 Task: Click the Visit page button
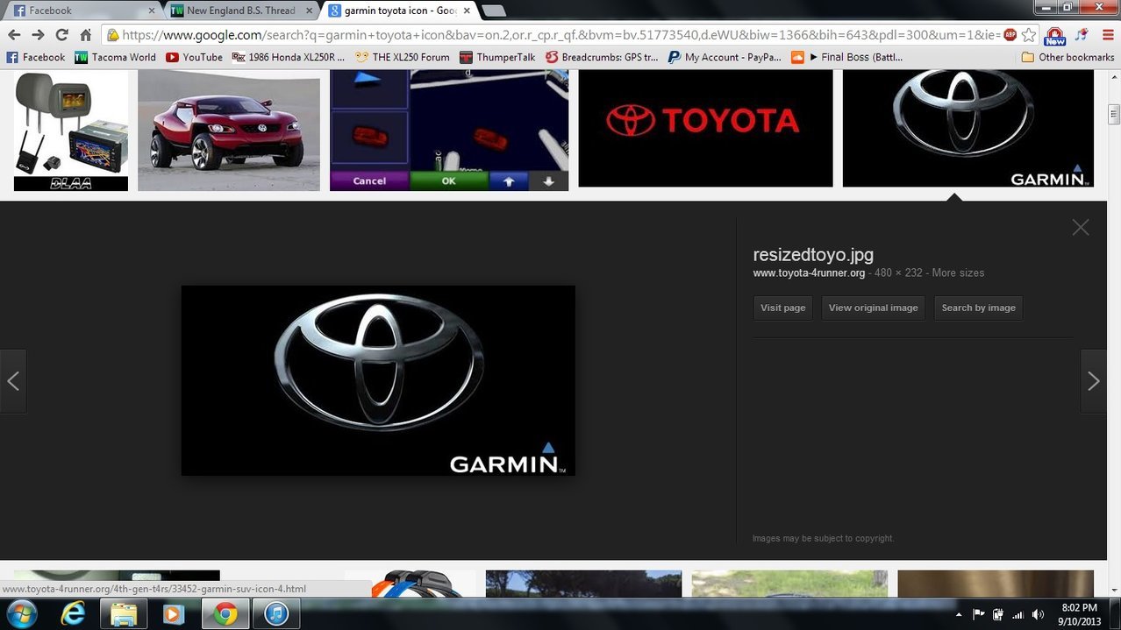782,308
